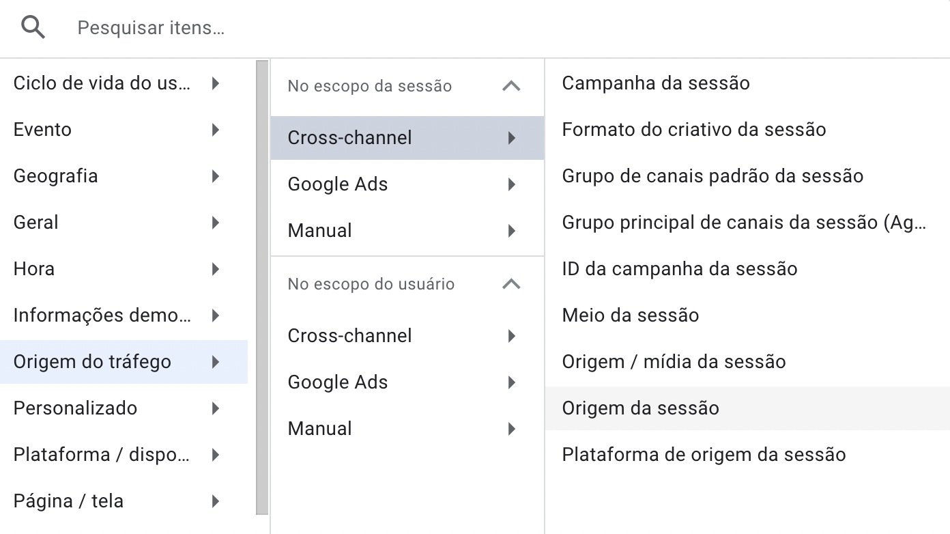Click the search magnifier icon
The image size is (950, 534).
tap(33, 28)
